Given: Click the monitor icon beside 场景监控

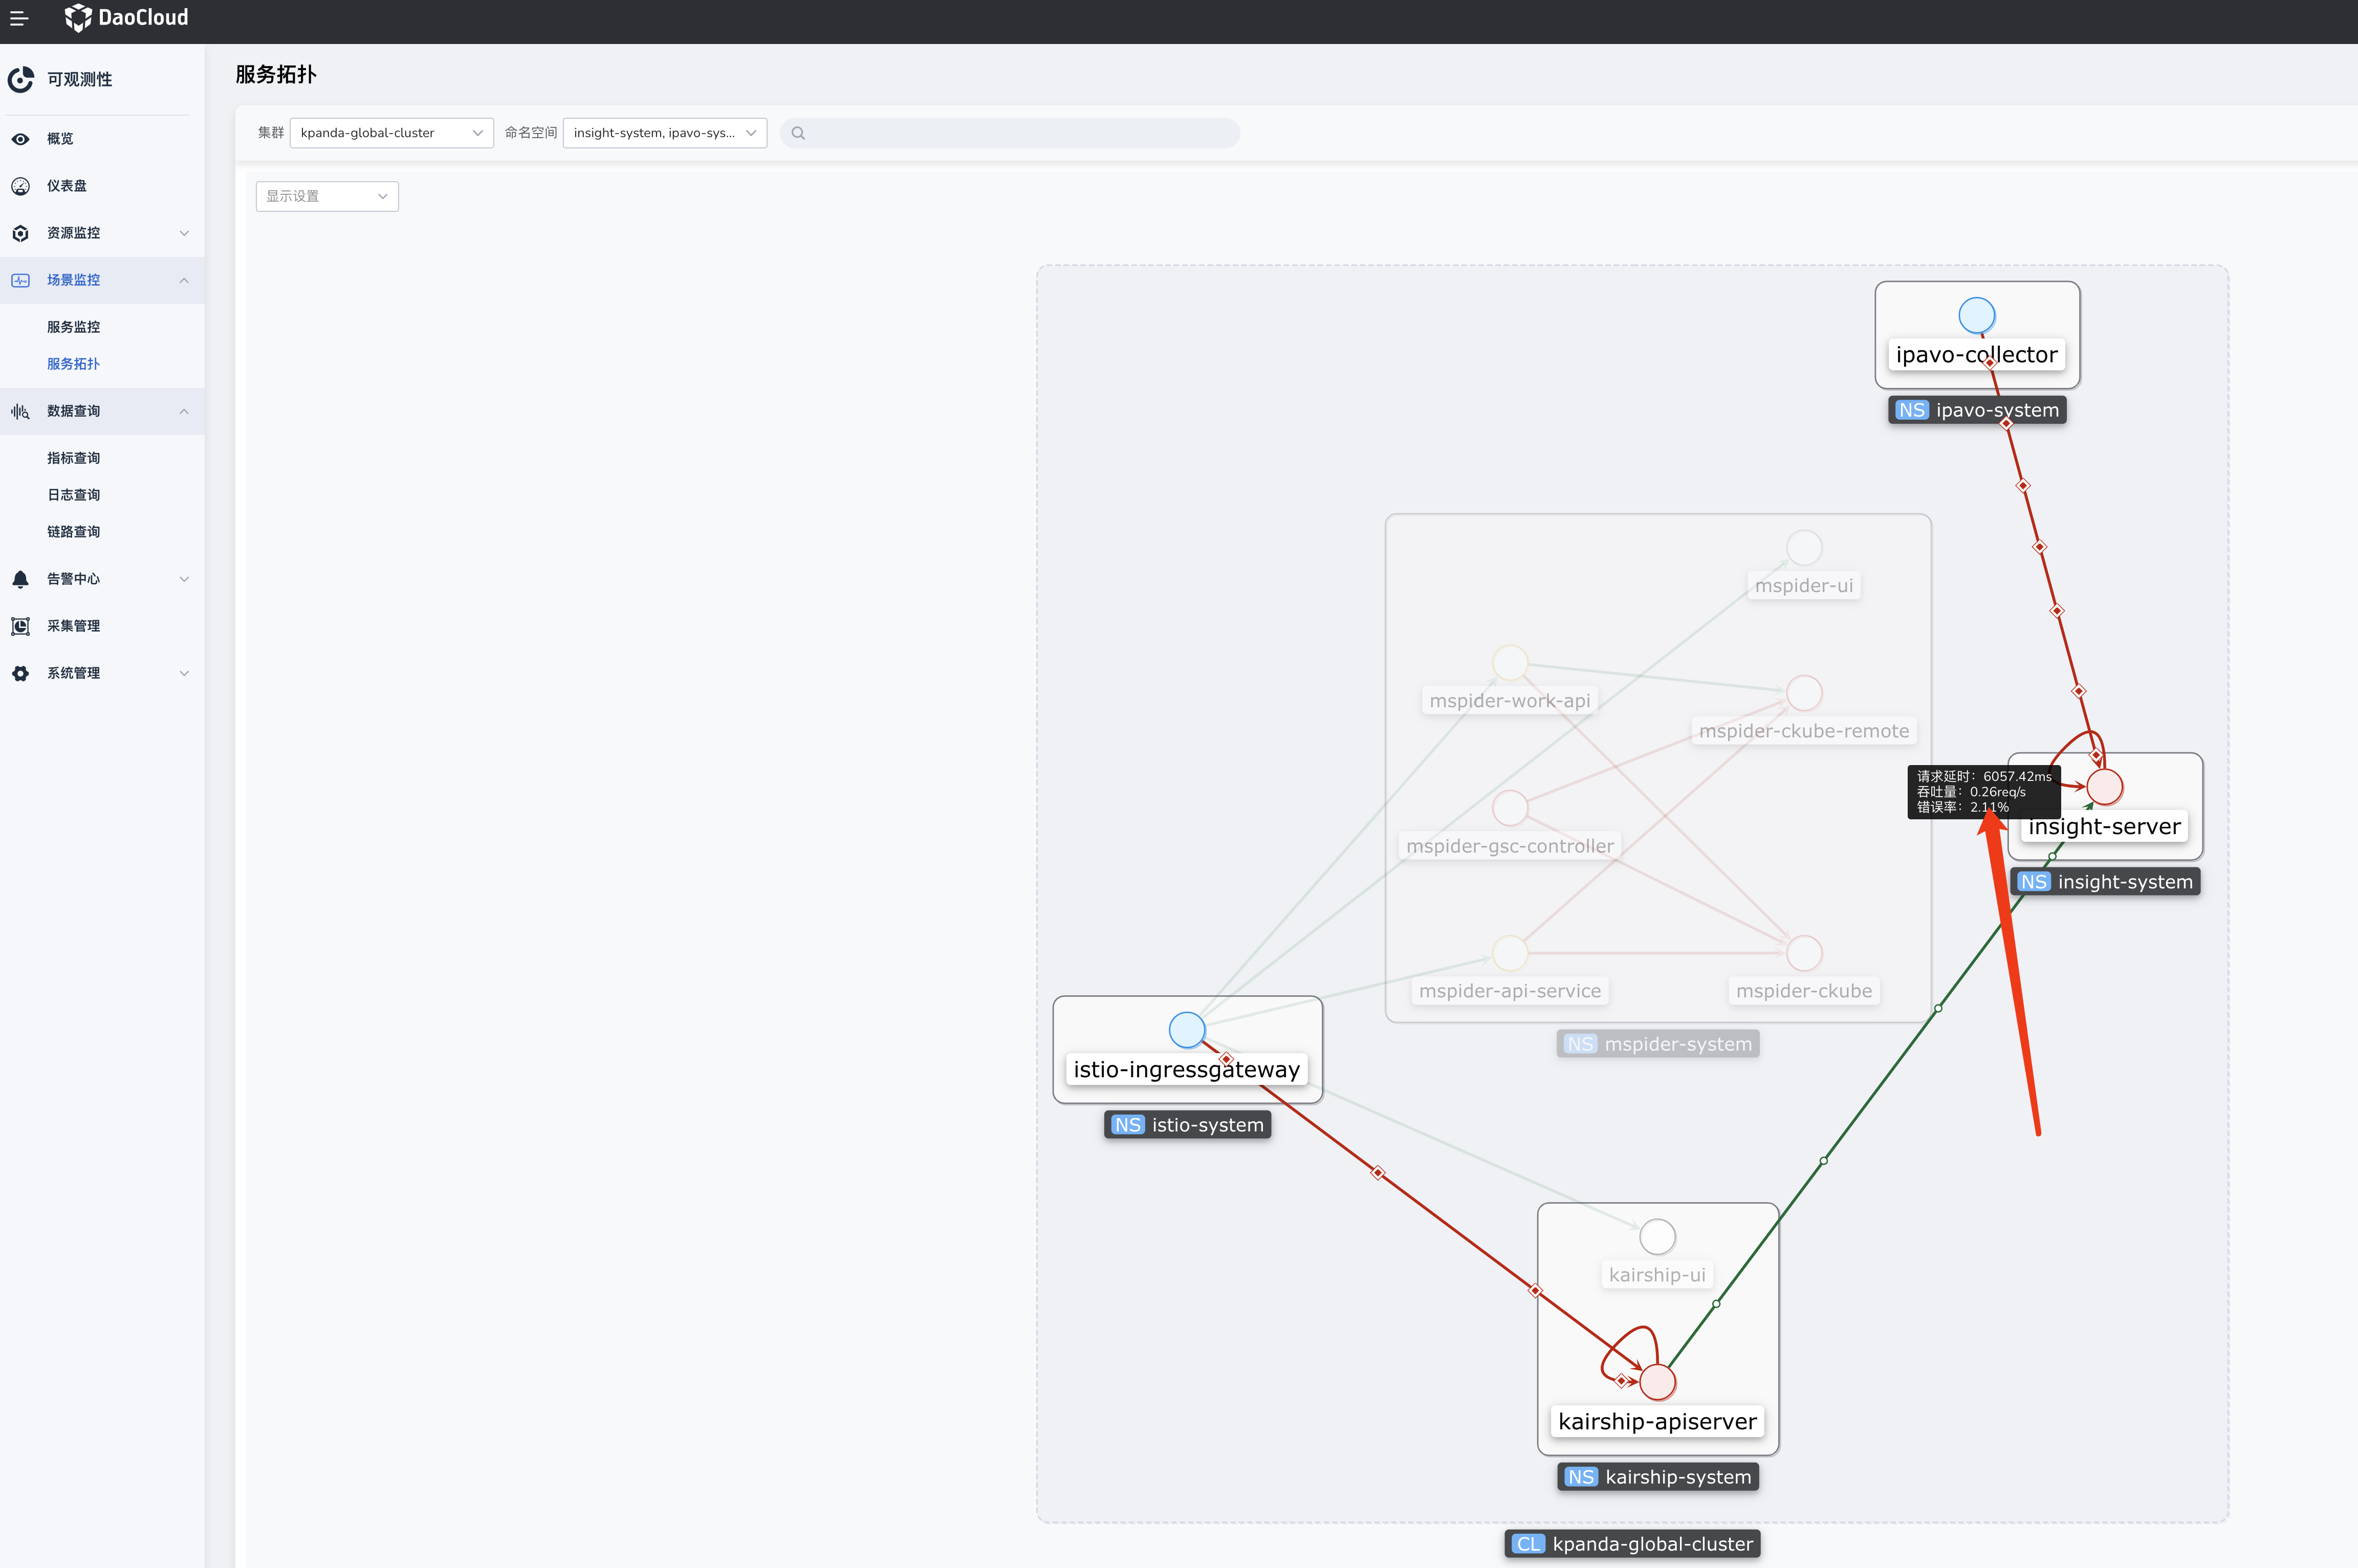Looking at the screenshot, I should coord(20,280).
